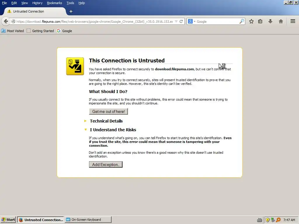The height and width of the screenshot is (224, 299).
Task: Click the network connection tray icon
Action: (273, 220)
